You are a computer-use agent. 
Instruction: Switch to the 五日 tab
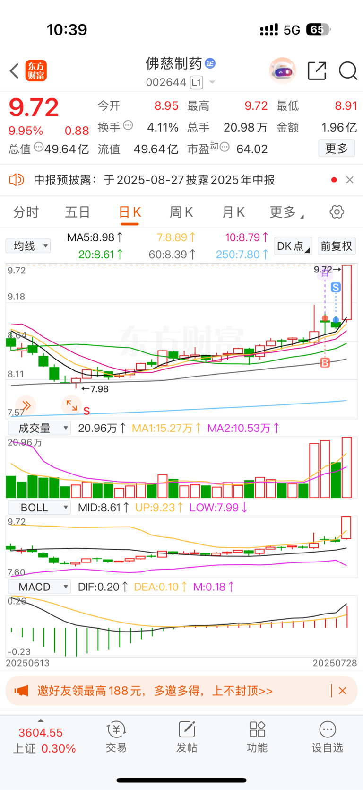click(x=78, y=212)
